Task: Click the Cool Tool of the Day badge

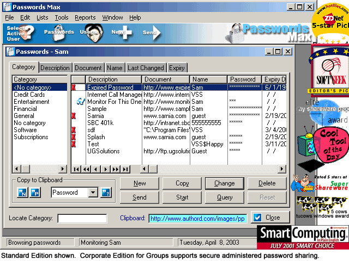Action: (330, 145)
